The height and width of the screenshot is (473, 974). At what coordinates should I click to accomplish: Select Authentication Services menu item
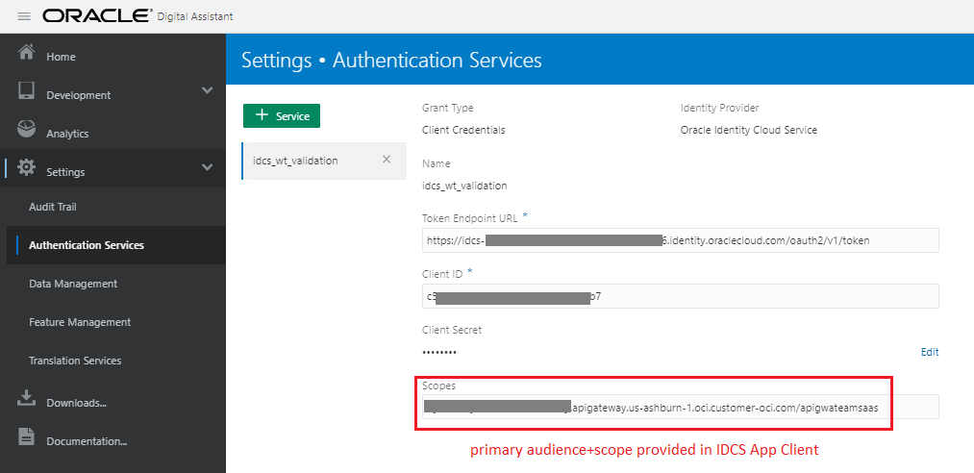coord(87,245)
